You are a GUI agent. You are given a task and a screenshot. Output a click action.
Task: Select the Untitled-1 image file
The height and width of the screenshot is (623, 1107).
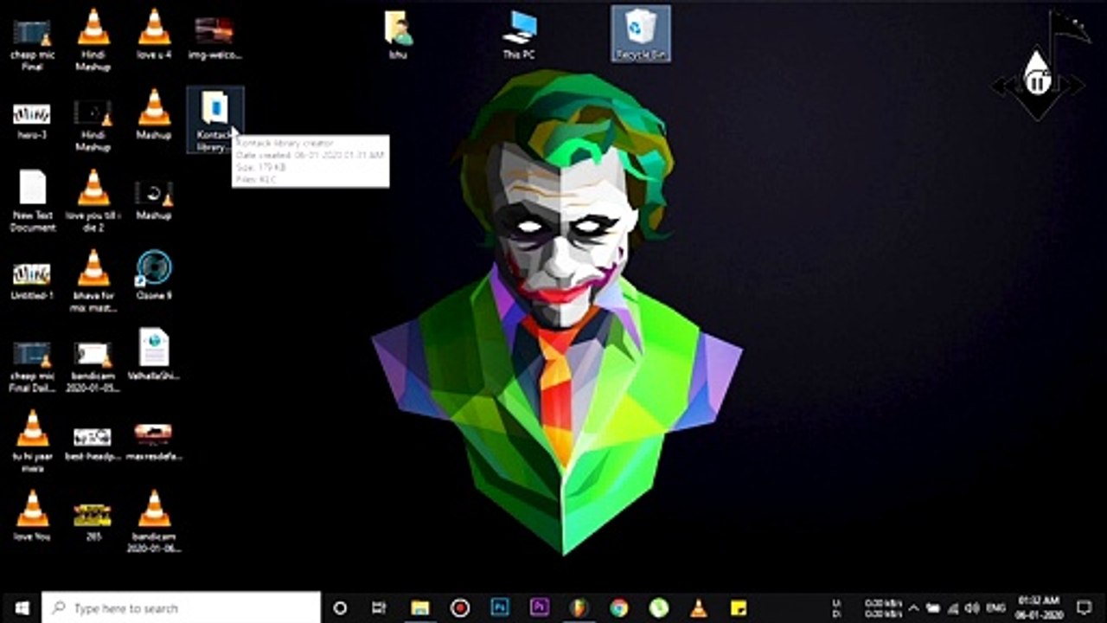pos(32,280)
